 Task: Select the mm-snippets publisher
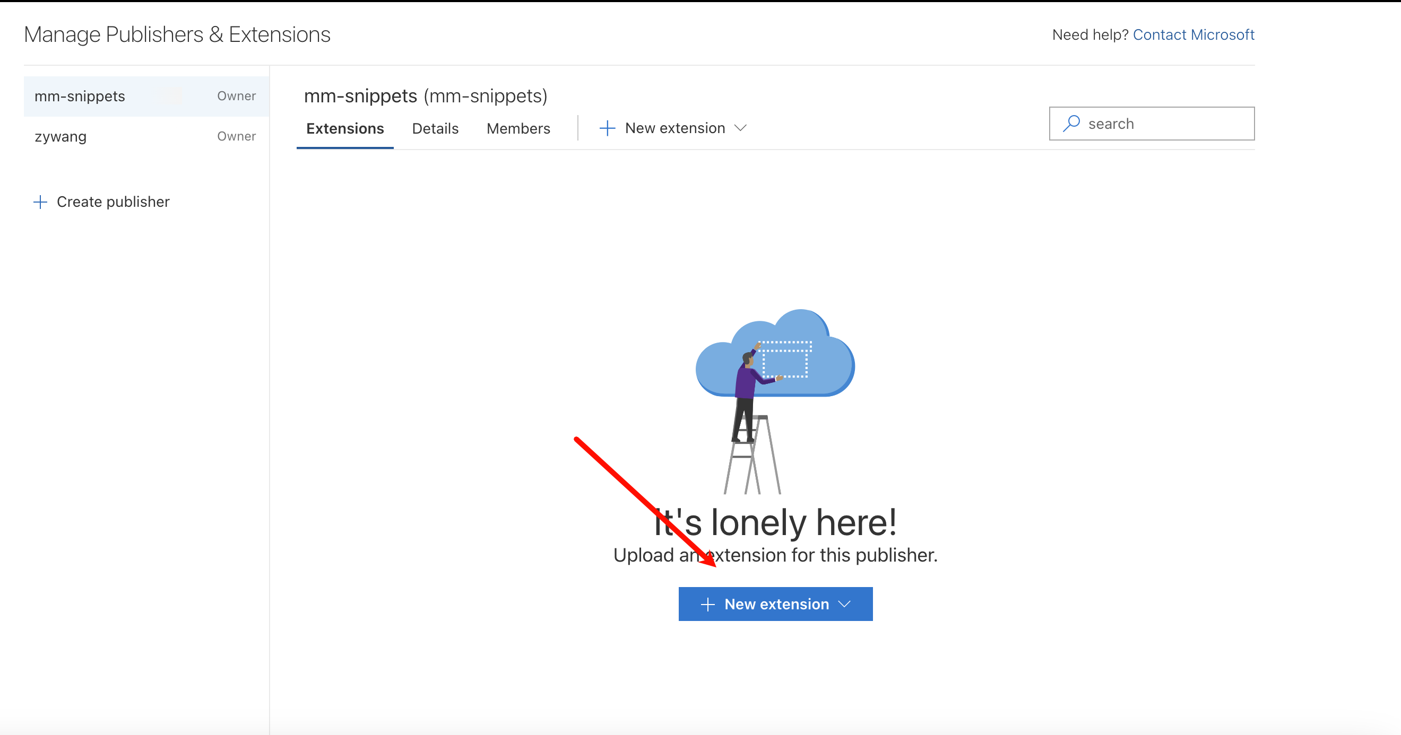tap(146, 96)
